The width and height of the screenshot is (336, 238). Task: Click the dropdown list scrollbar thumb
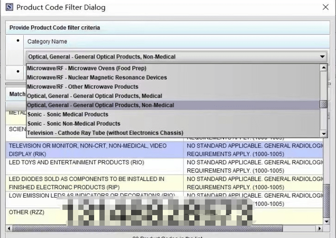tap(324, 104)
